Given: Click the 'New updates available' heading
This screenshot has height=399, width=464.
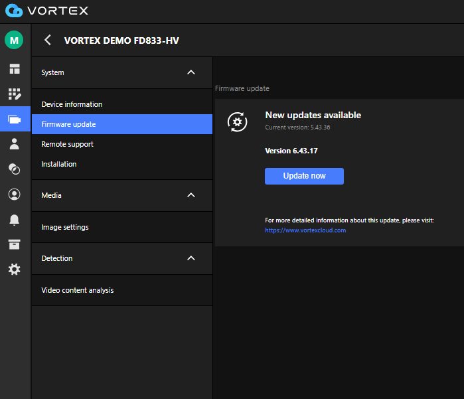Looking at the screenshot, I should [313, 115].
